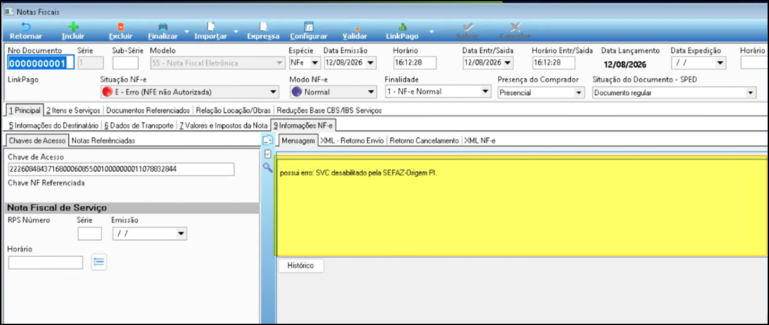Click the Expressa toolbar icon
The height and width of the screenshot is (325, 769).
263,27
